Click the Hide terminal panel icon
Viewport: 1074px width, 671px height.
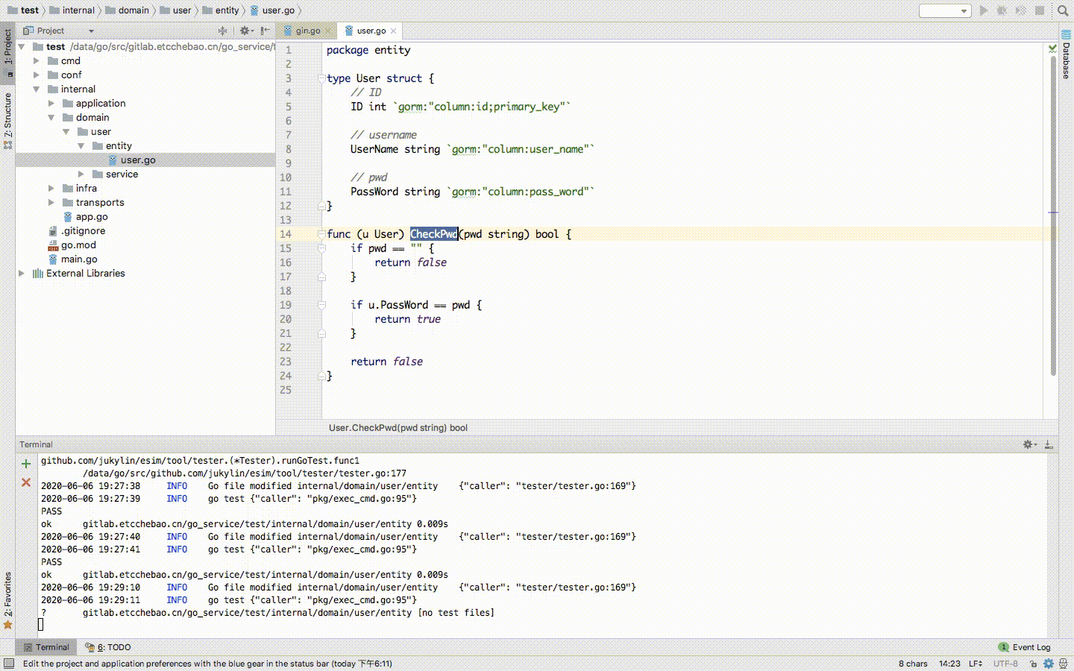(x=1049, y=444)
